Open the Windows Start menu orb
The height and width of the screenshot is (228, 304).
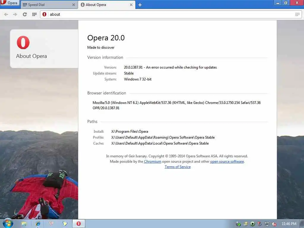coord(8,224)
